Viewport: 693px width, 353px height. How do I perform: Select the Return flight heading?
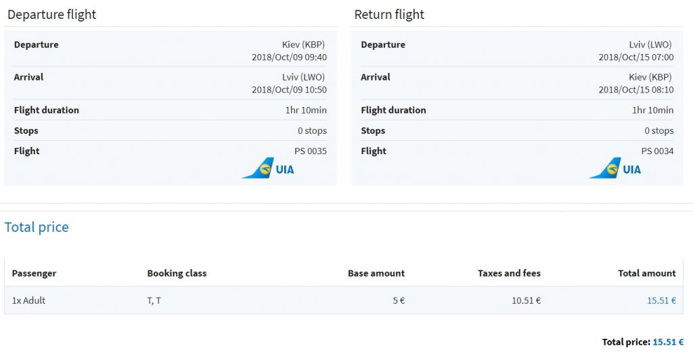tap(389, 15)
